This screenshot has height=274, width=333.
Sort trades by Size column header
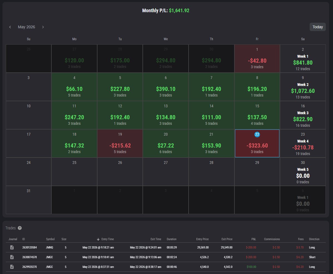pyautogui.click(x=64, y=239)
